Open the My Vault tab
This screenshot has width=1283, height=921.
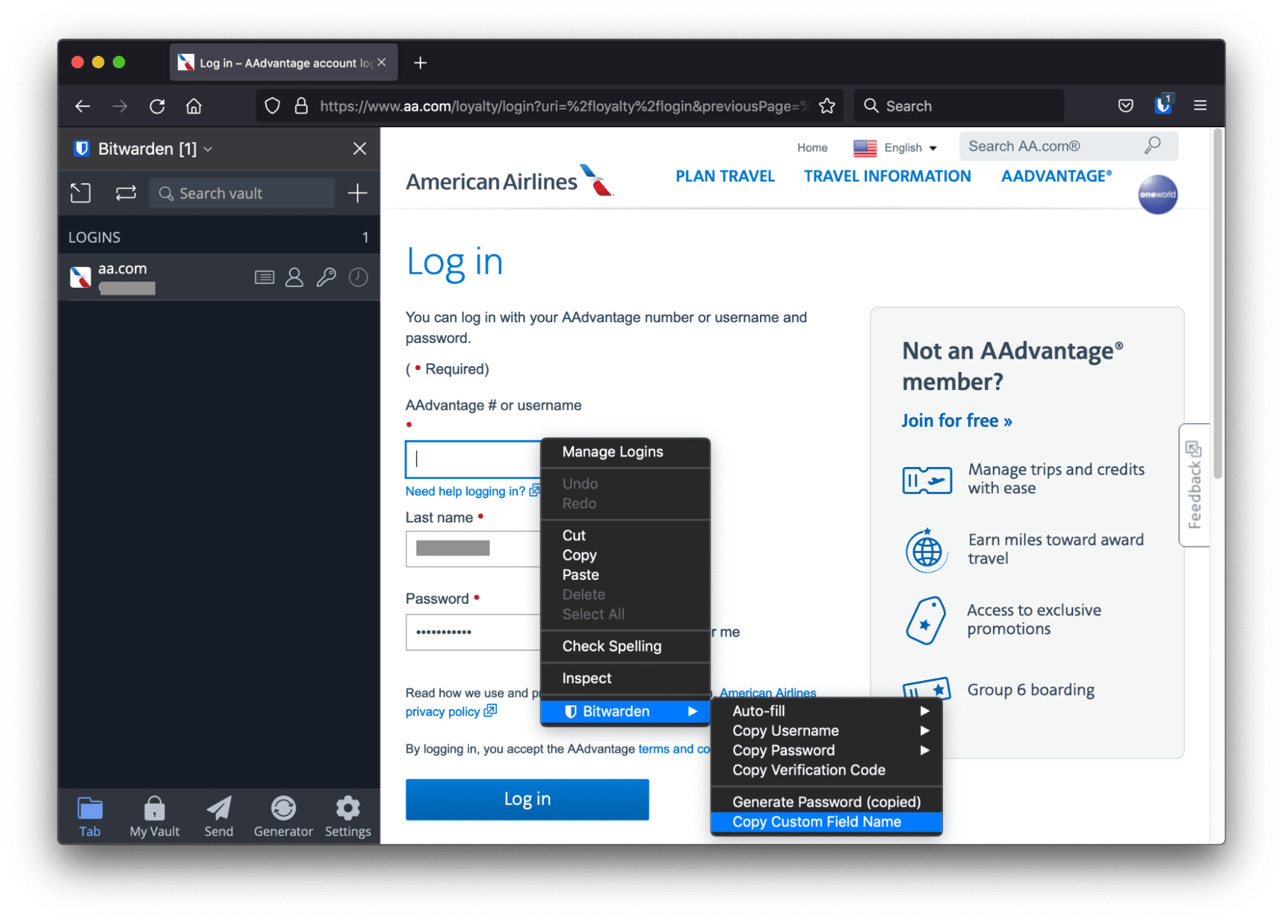coord(155,817)
